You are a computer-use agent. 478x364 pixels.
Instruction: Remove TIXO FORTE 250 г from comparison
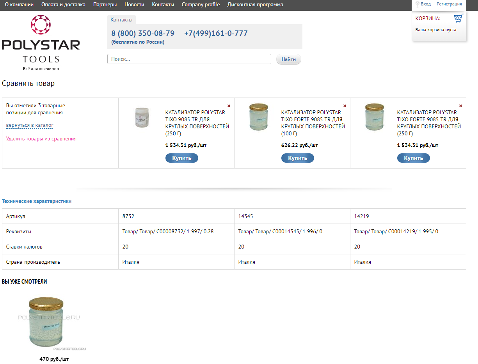(x=460, y=106)
